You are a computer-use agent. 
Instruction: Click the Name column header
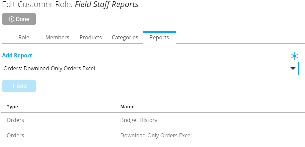[x=127, y=107]
